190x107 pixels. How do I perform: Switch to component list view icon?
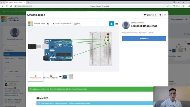click(117, 24)
